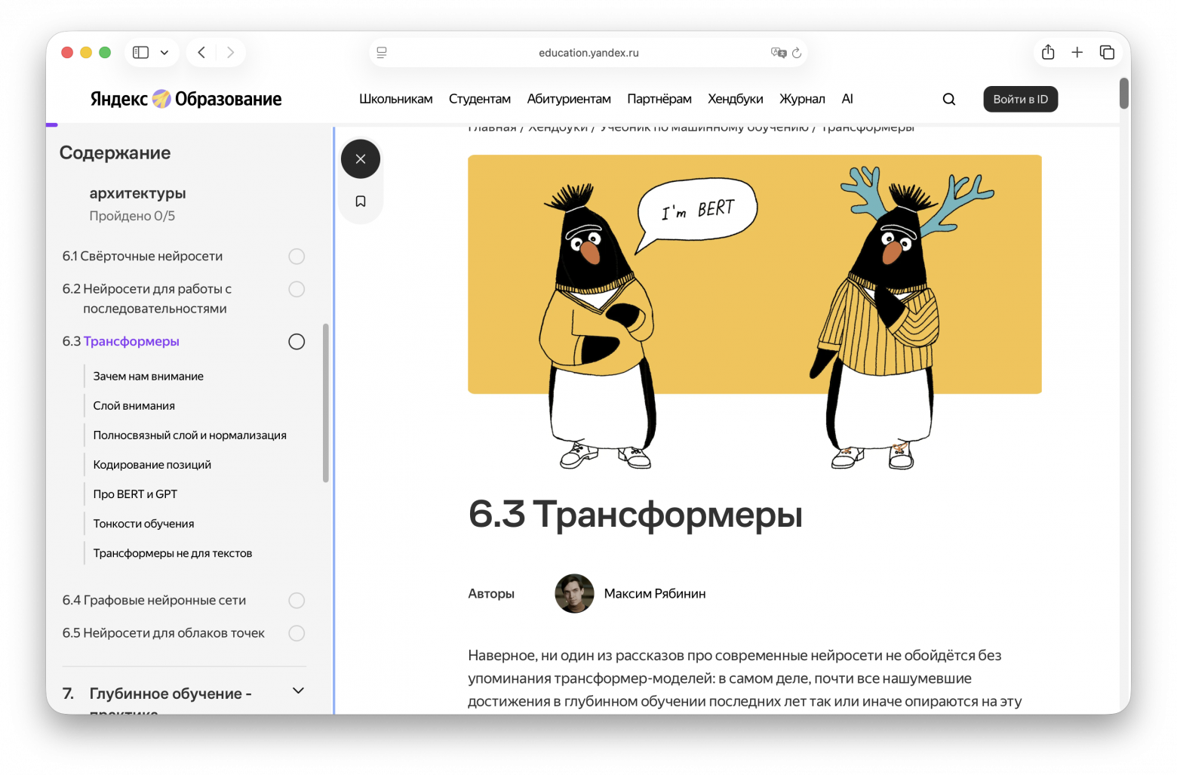The height and width of the screenshot is (775, 1177).
Task: Close the floating panel with the X icon
Action: [x=360, y=158]
